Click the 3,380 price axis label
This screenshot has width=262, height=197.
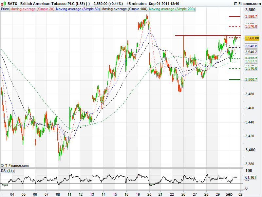(x=250, y=164)
